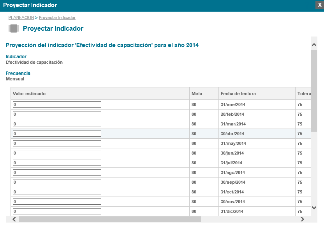Screen dimensions: 324x228
Task: Click the Meta column header
Action: tap(197, 94)
